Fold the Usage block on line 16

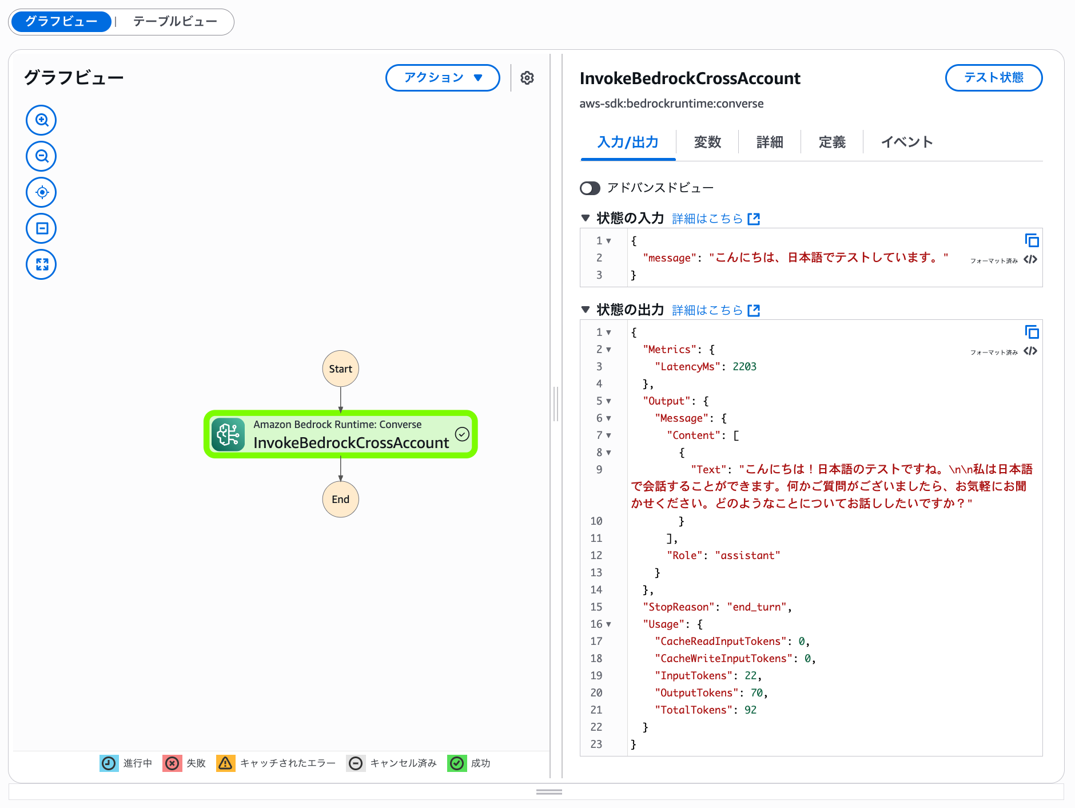tap(608, 624)
